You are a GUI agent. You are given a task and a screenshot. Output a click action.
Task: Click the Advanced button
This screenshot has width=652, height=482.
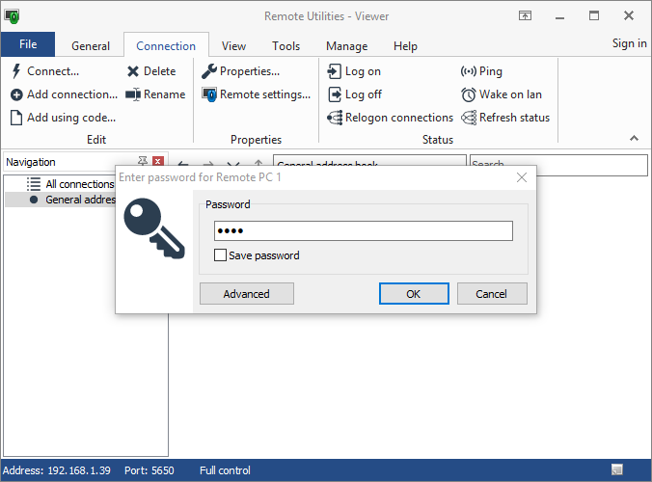coord(246,294)
